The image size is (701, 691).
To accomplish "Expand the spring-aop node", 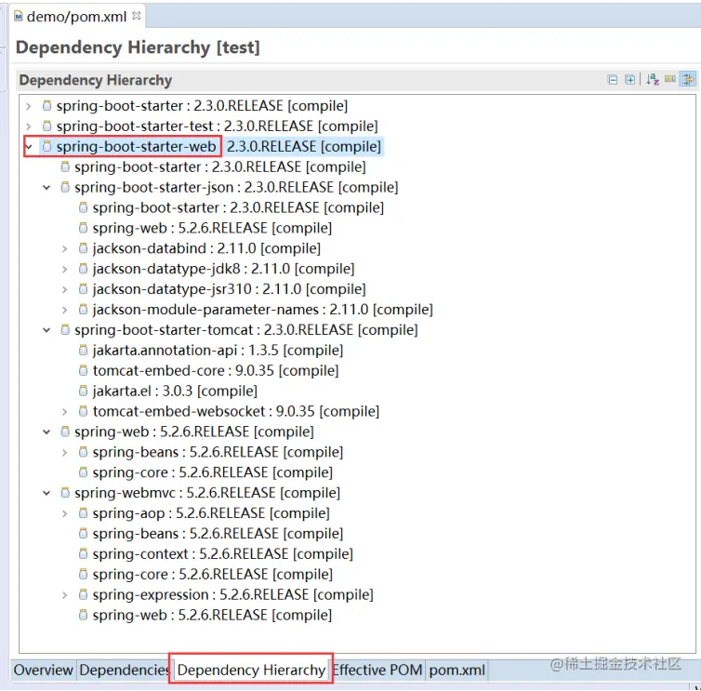I will coord(65,513).
